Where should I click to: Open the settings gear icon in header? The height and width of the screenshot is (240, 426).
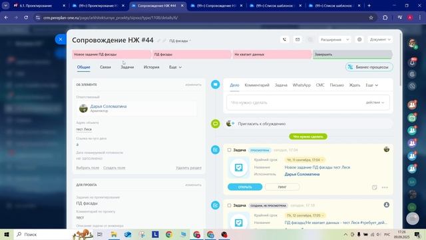(x=359, y=39)
